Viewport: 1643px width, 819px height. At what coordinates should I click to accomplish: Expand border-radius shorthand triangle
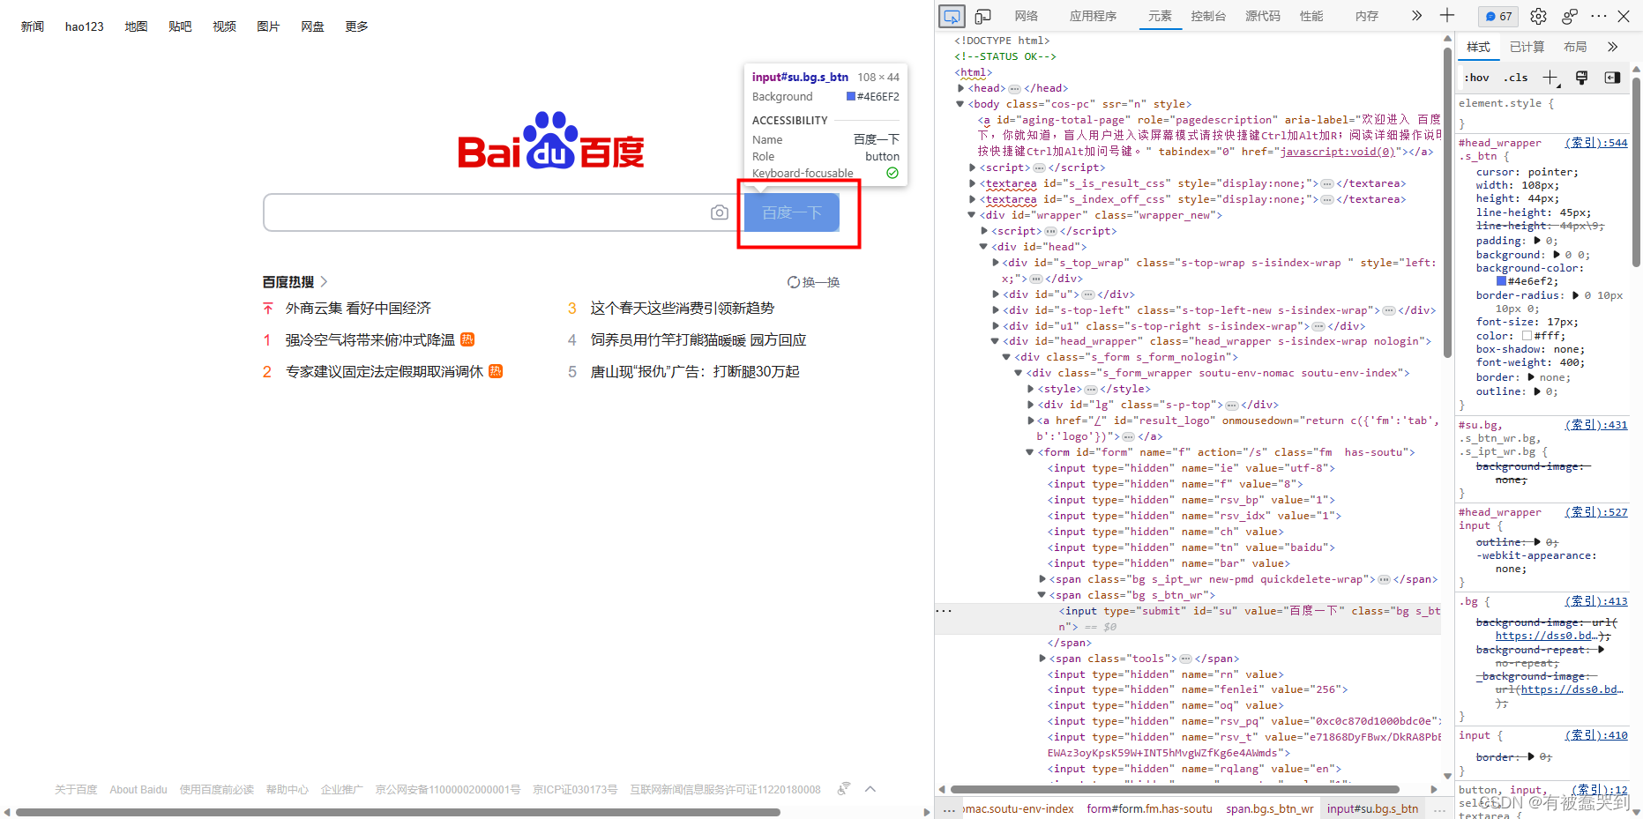click(x=1574, y=295)
